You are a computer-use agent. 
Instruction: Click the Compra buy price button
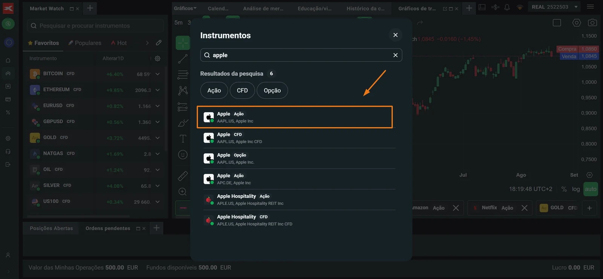[577, 49]
